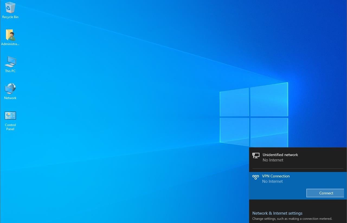
Task: Click the Connect button for VPN Connection
Action: point(325,193)
